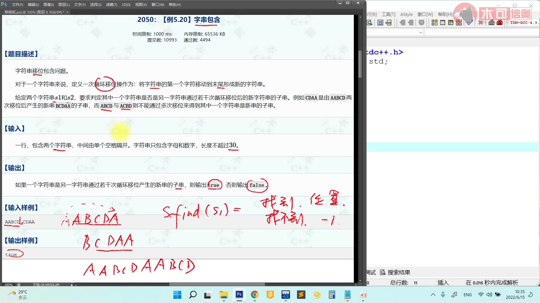Click the Wi-Fi icon in the system tray
540x303 pixels.
pos(480,295)
